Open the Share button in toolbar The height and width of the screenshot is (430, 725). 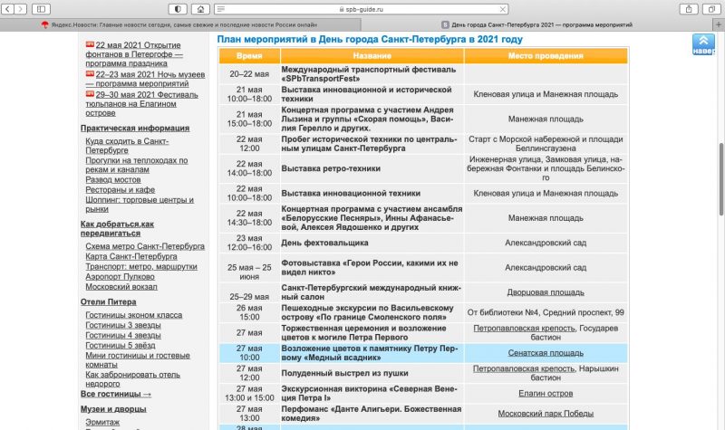point(691,8)
